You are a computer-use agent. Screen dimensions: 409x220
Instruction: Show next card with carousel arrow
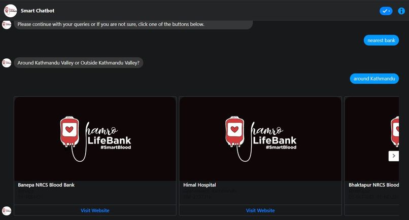tap(394, 156)
